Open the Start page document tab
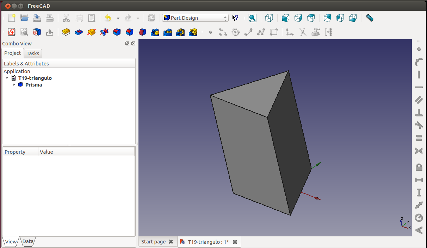The width and height of the screenshot is (427, 248). click(x=153, y=242)
